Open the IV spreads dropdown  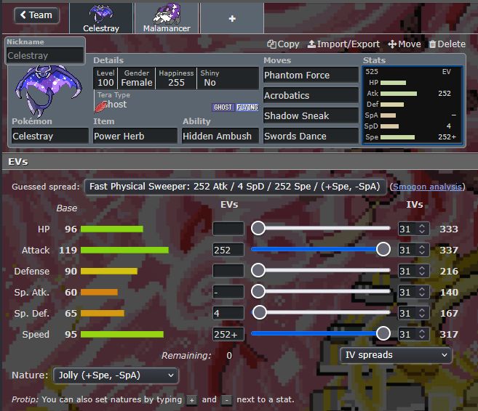click(x=396, y=354)
